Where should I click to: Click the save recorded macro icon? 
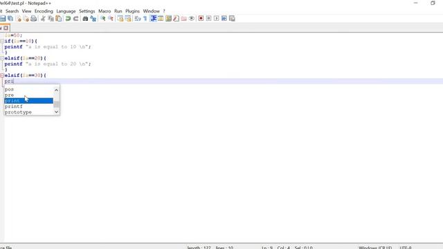pyautogui.click(x=232, y=19)
